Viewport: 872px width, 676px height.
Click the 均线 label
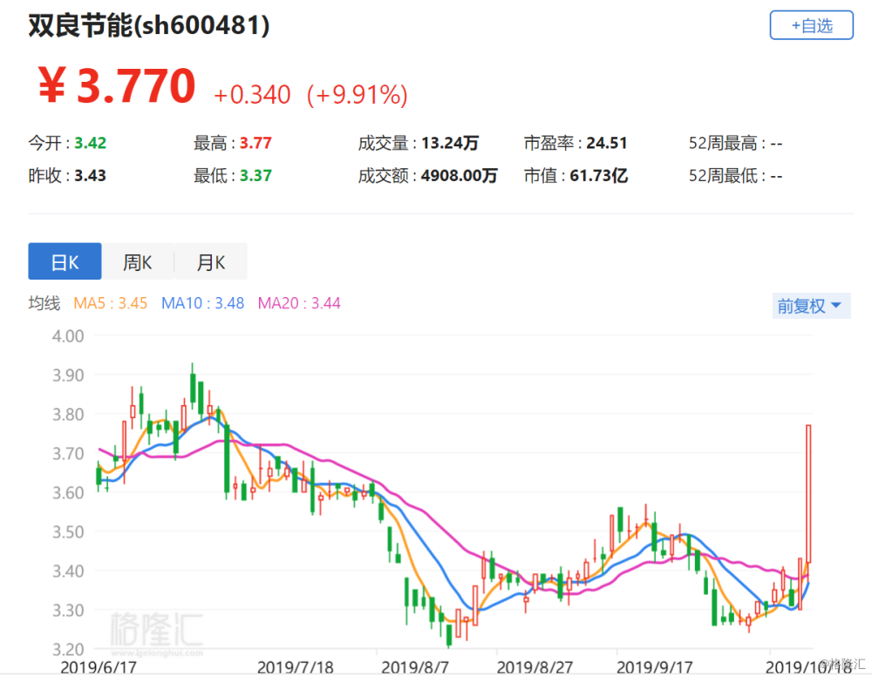[x=44, y=303]
